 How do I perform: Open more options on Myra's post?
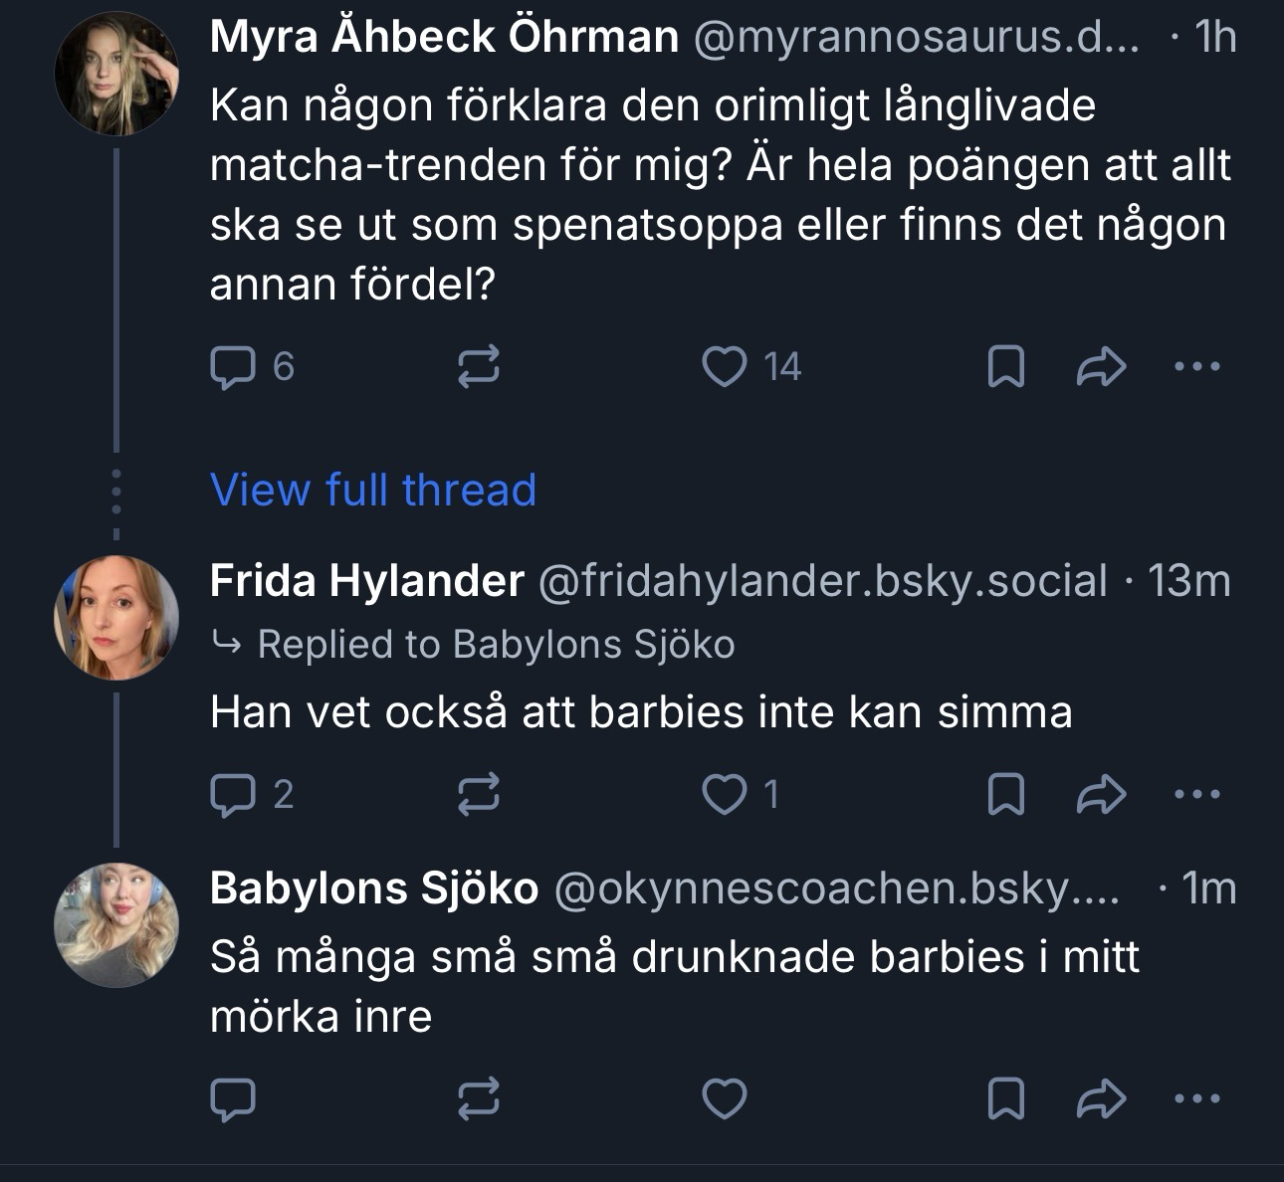click(1196, 367)
